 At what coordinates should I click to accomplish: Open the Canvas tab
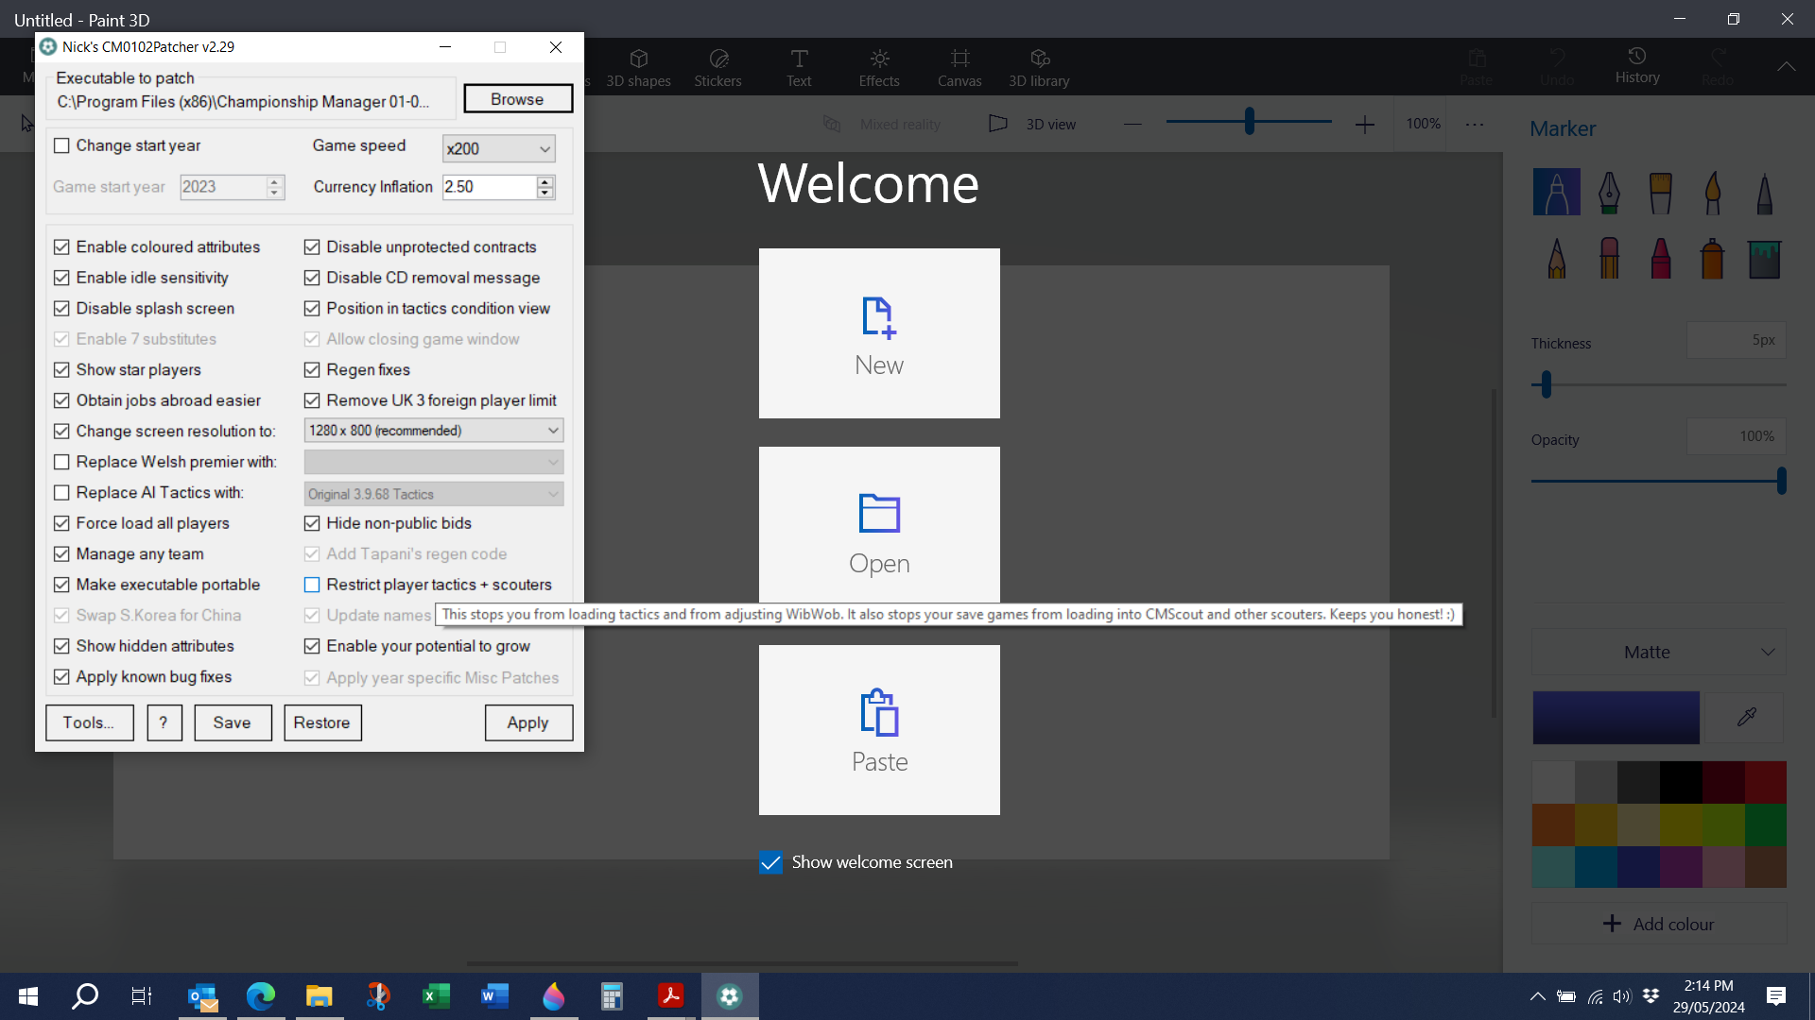click(959, 68)
